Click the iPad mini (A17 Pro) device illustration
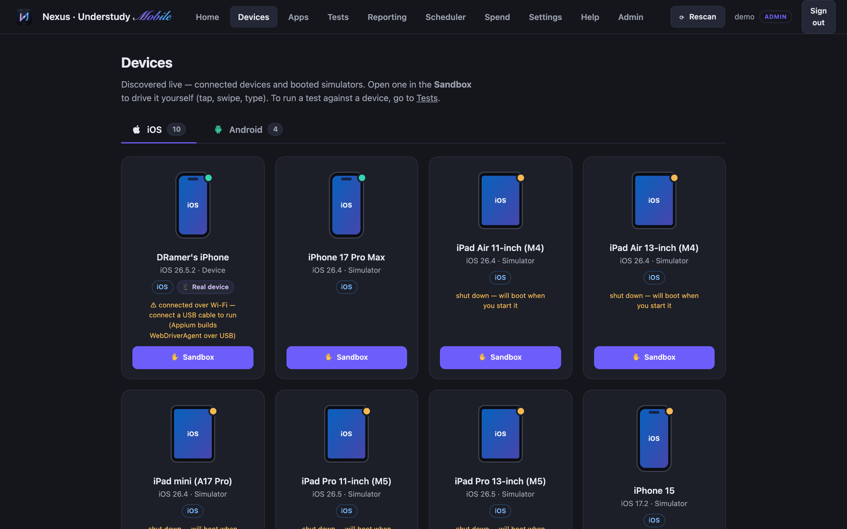This screenshot has width=847, height=529. click(193, 433)
